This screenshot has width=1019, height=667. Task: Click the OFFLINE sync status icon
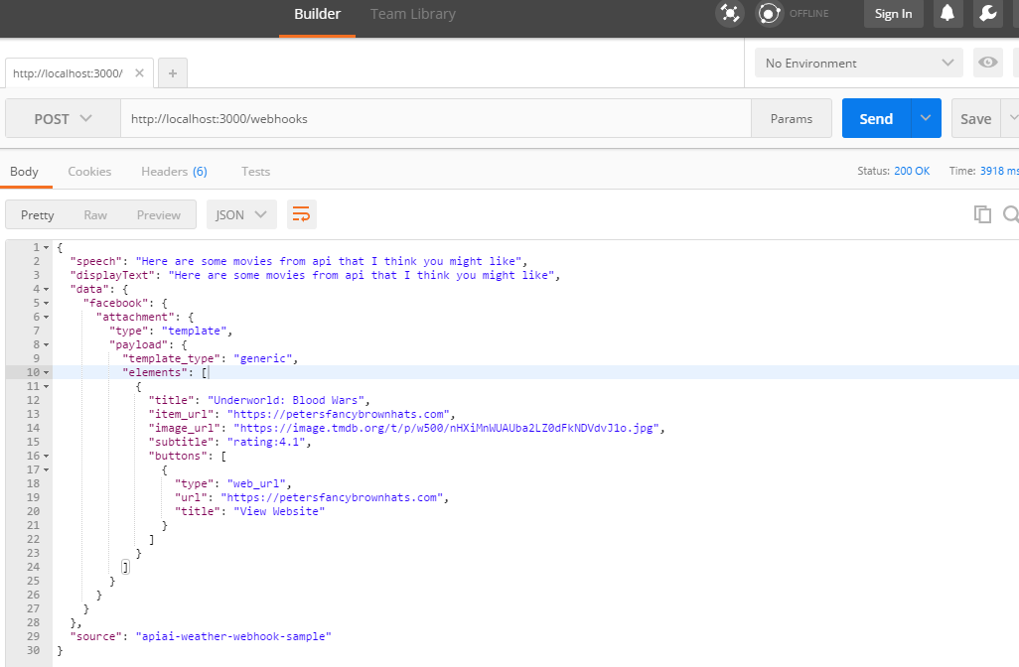click(769, 14)
